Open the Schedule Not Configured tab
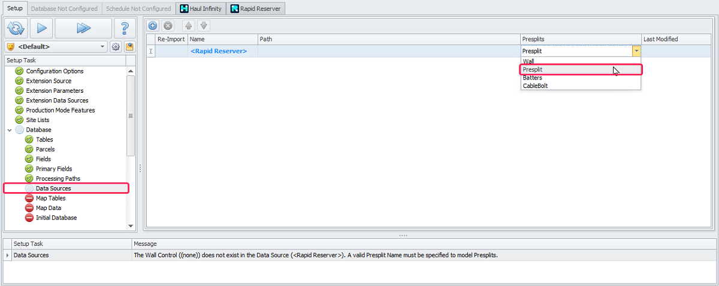The width and height of the screenshot is (719, 286). [138, 8]
